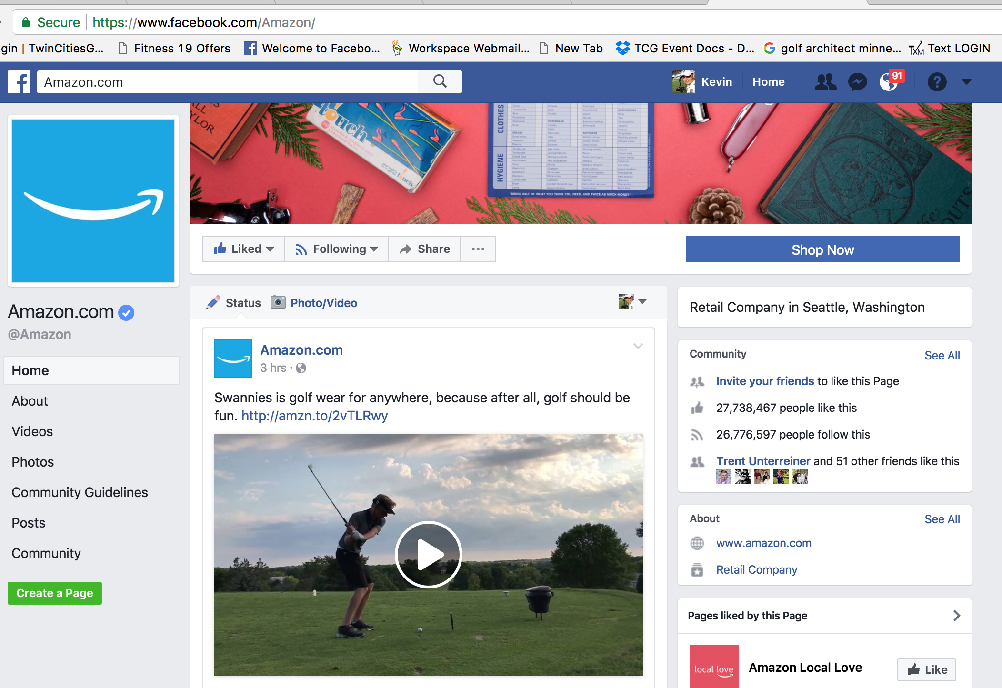The width and height of the screenshot is (1002, 688).
Task: Click 26,776,597 people follow this text
Action: [x=793, y=434]
